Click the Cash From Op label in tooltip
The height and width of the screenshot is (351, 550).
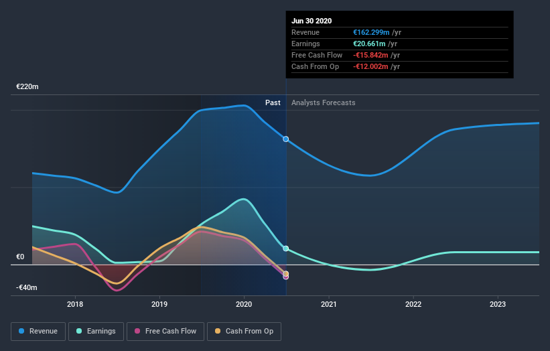click(315, 66)
